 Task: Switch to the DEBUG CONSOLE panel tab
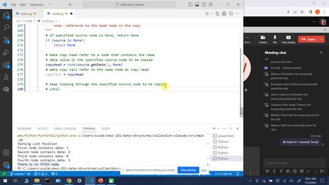(x=65, y=128)
